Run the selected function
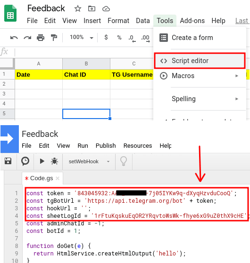The image size is (250, 263). 42,161
